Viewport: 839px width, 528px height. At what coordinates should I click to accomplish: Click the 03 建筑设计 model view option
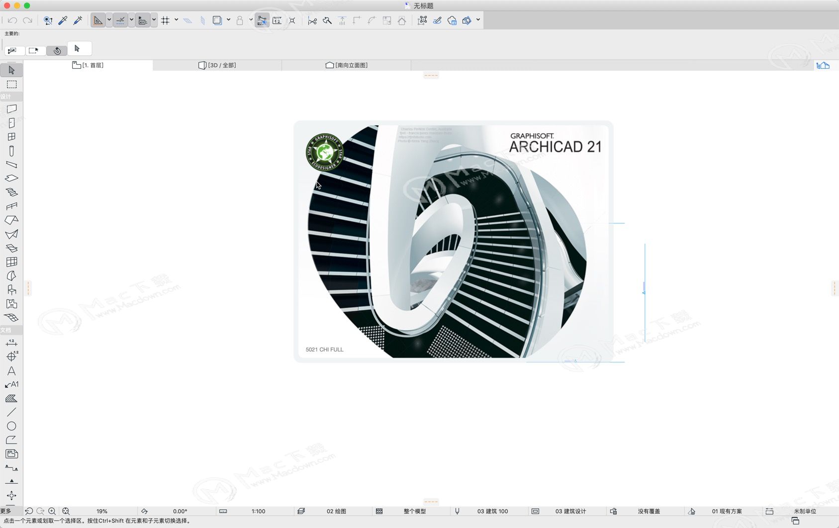(570, 511)
